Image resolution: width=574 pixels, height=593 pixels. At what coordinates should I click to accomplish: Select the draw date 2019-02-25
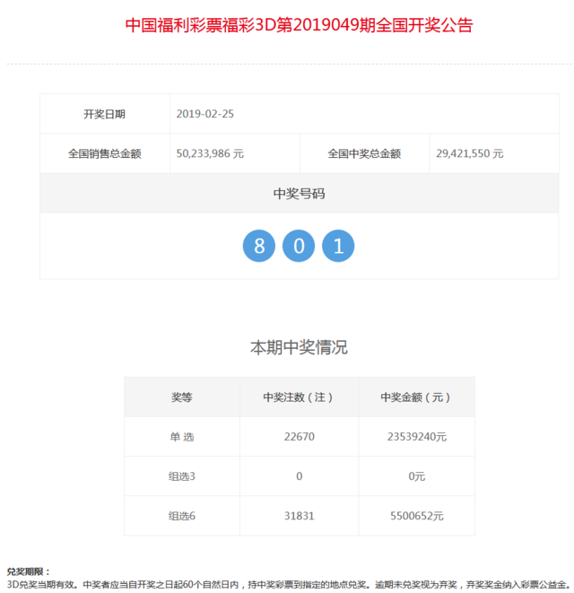[205, 114]
